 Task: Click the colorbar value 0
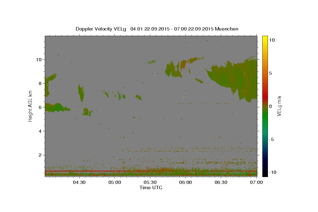270,106
